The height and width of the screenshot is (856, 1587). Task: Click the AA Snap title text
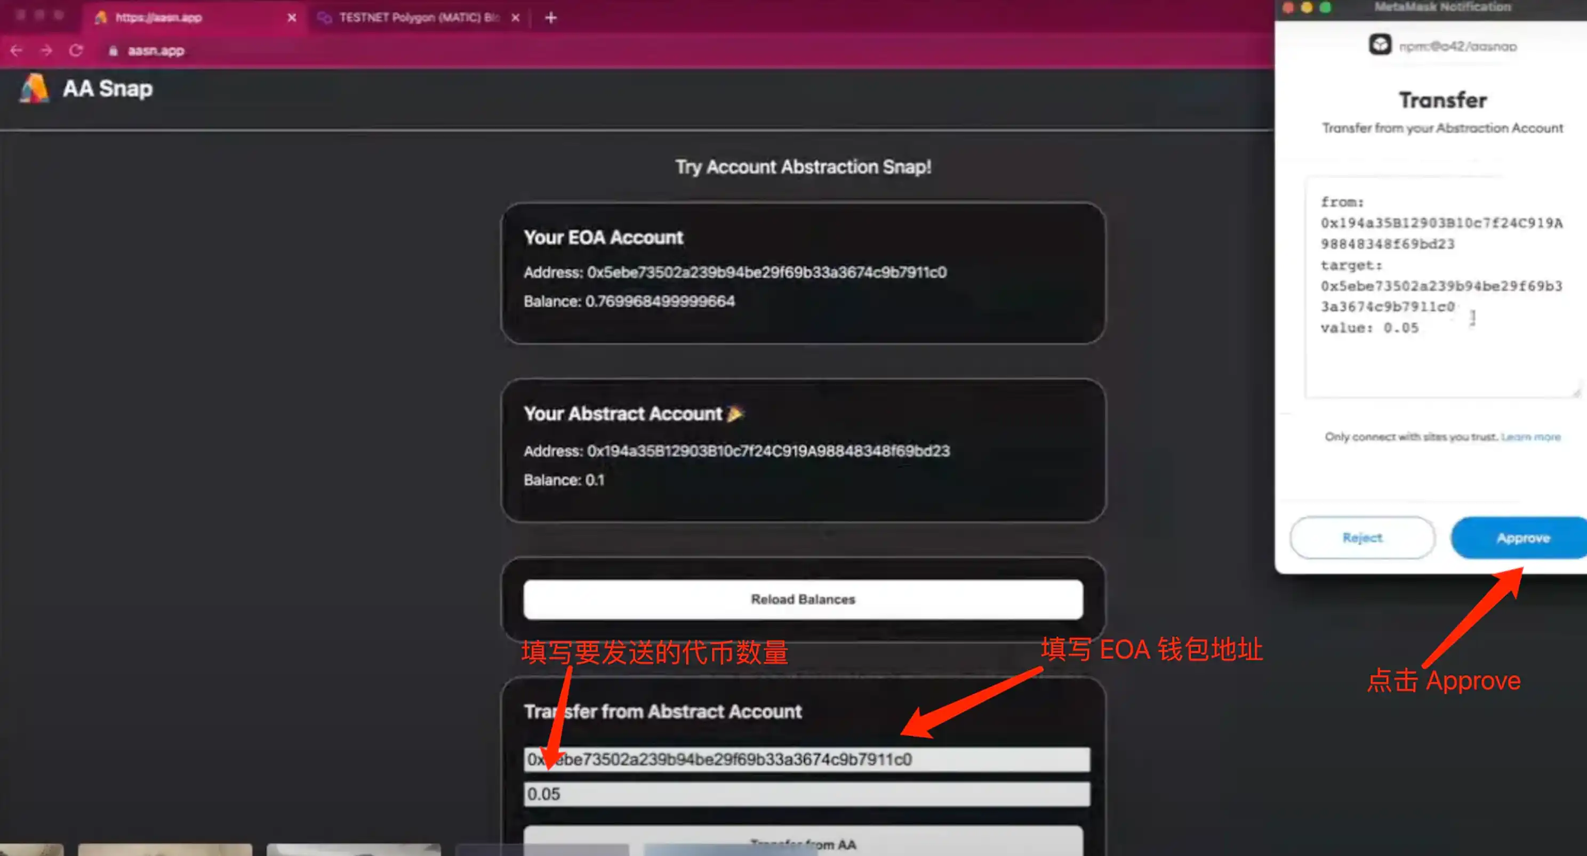(108, 88)
